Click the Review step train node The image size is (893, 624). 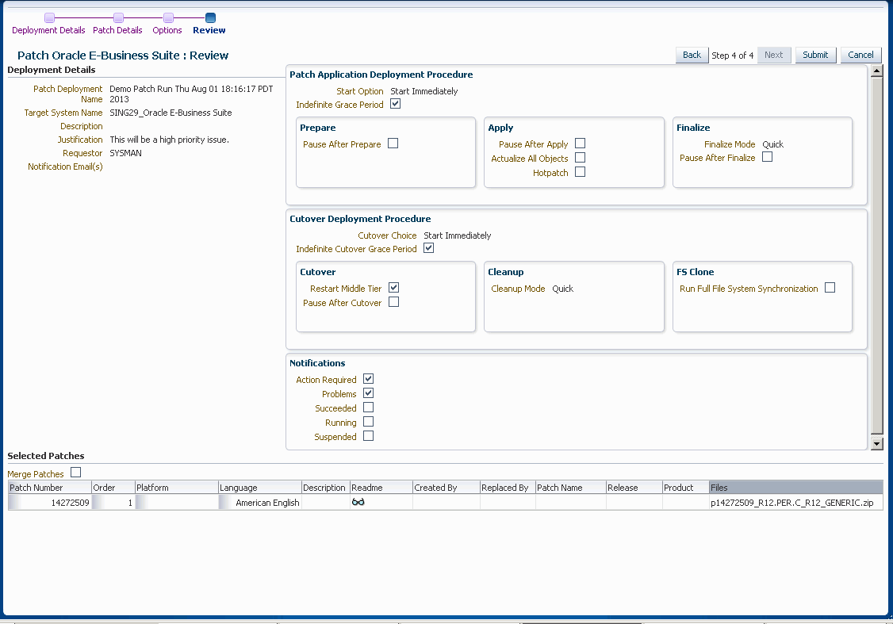210,18
